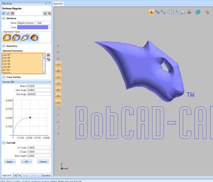Select the highlighted arrow pointer tool in viewport
Viewport: 213px width, 182px height.
click(151, 12)
